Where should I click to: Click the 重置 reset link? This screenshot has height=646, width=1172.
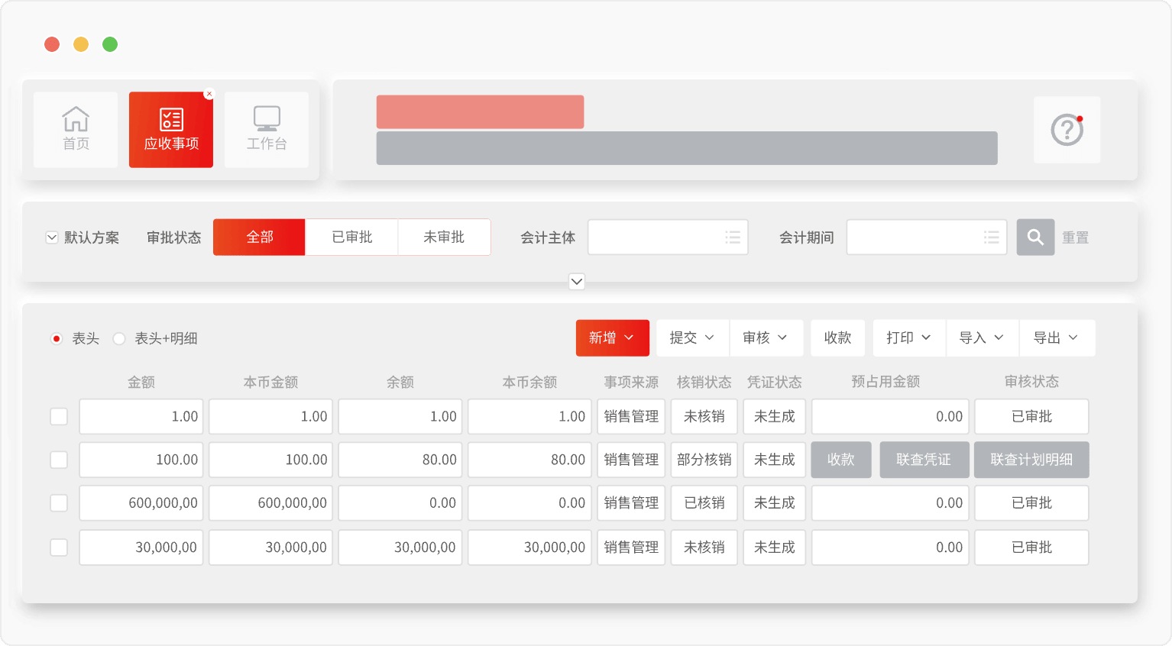pos(1075,237)
